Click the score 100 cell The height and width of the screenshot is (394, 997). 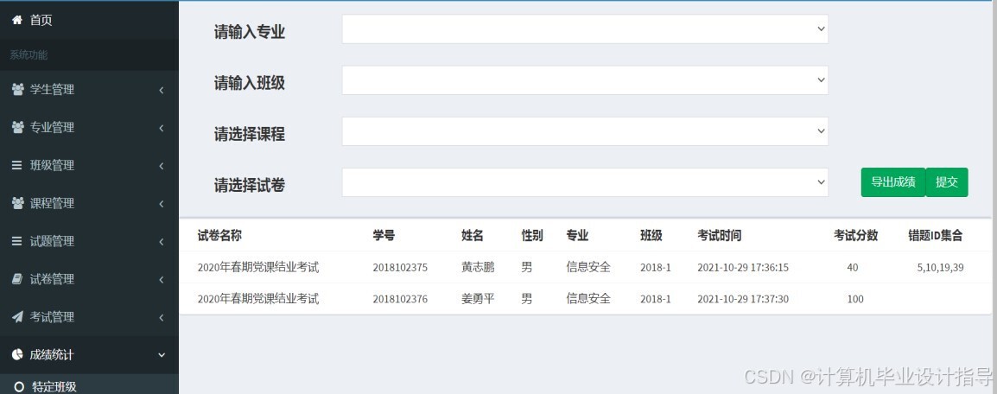click(855, 299)
